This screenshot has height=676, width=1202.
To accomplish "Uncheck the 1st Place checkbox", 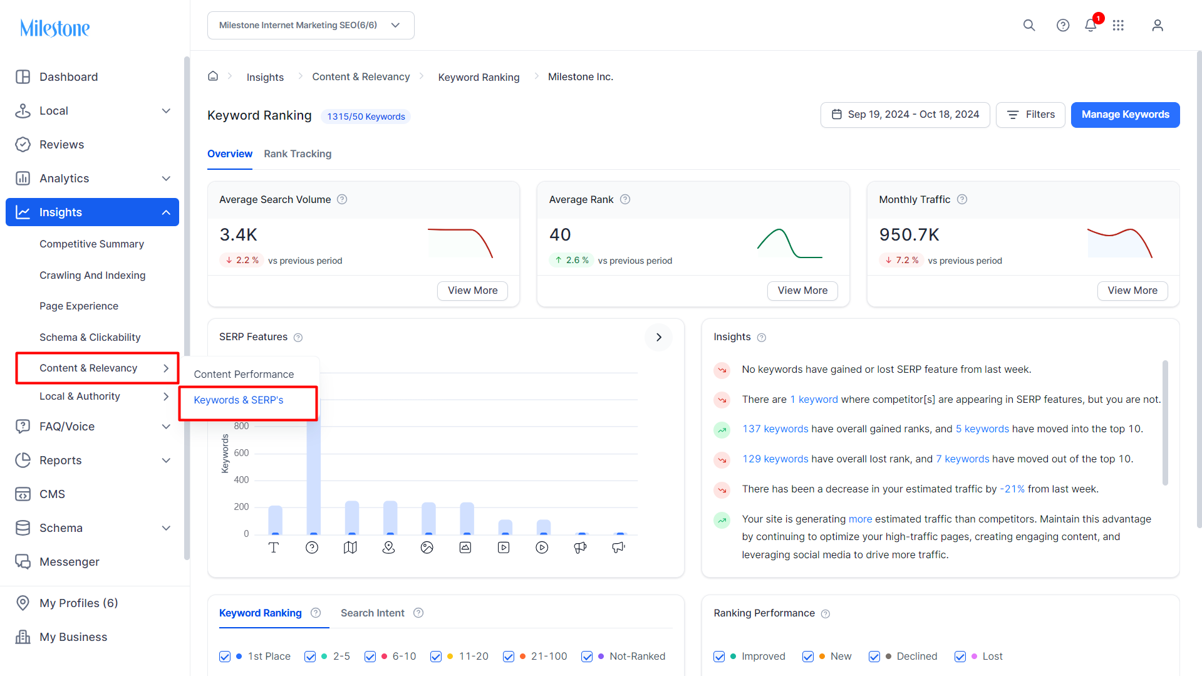I will pos(225,656).
